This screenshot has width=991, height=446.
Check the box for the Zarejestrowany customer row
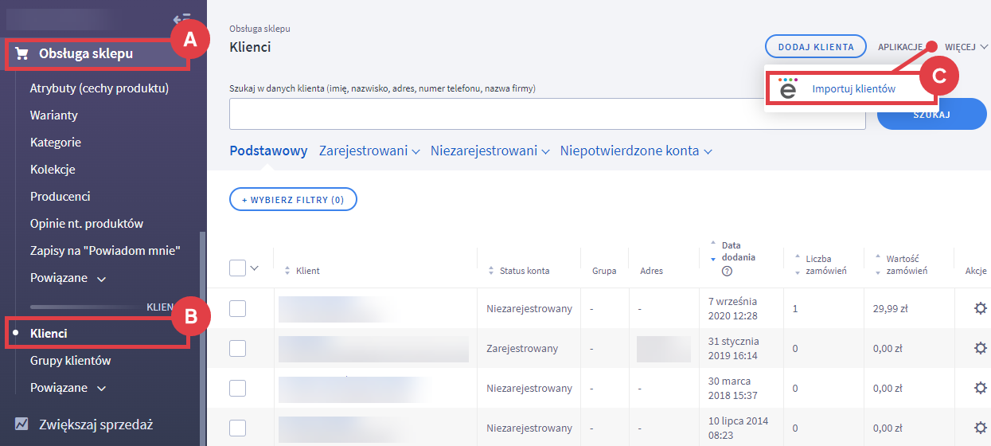point(237,348)
